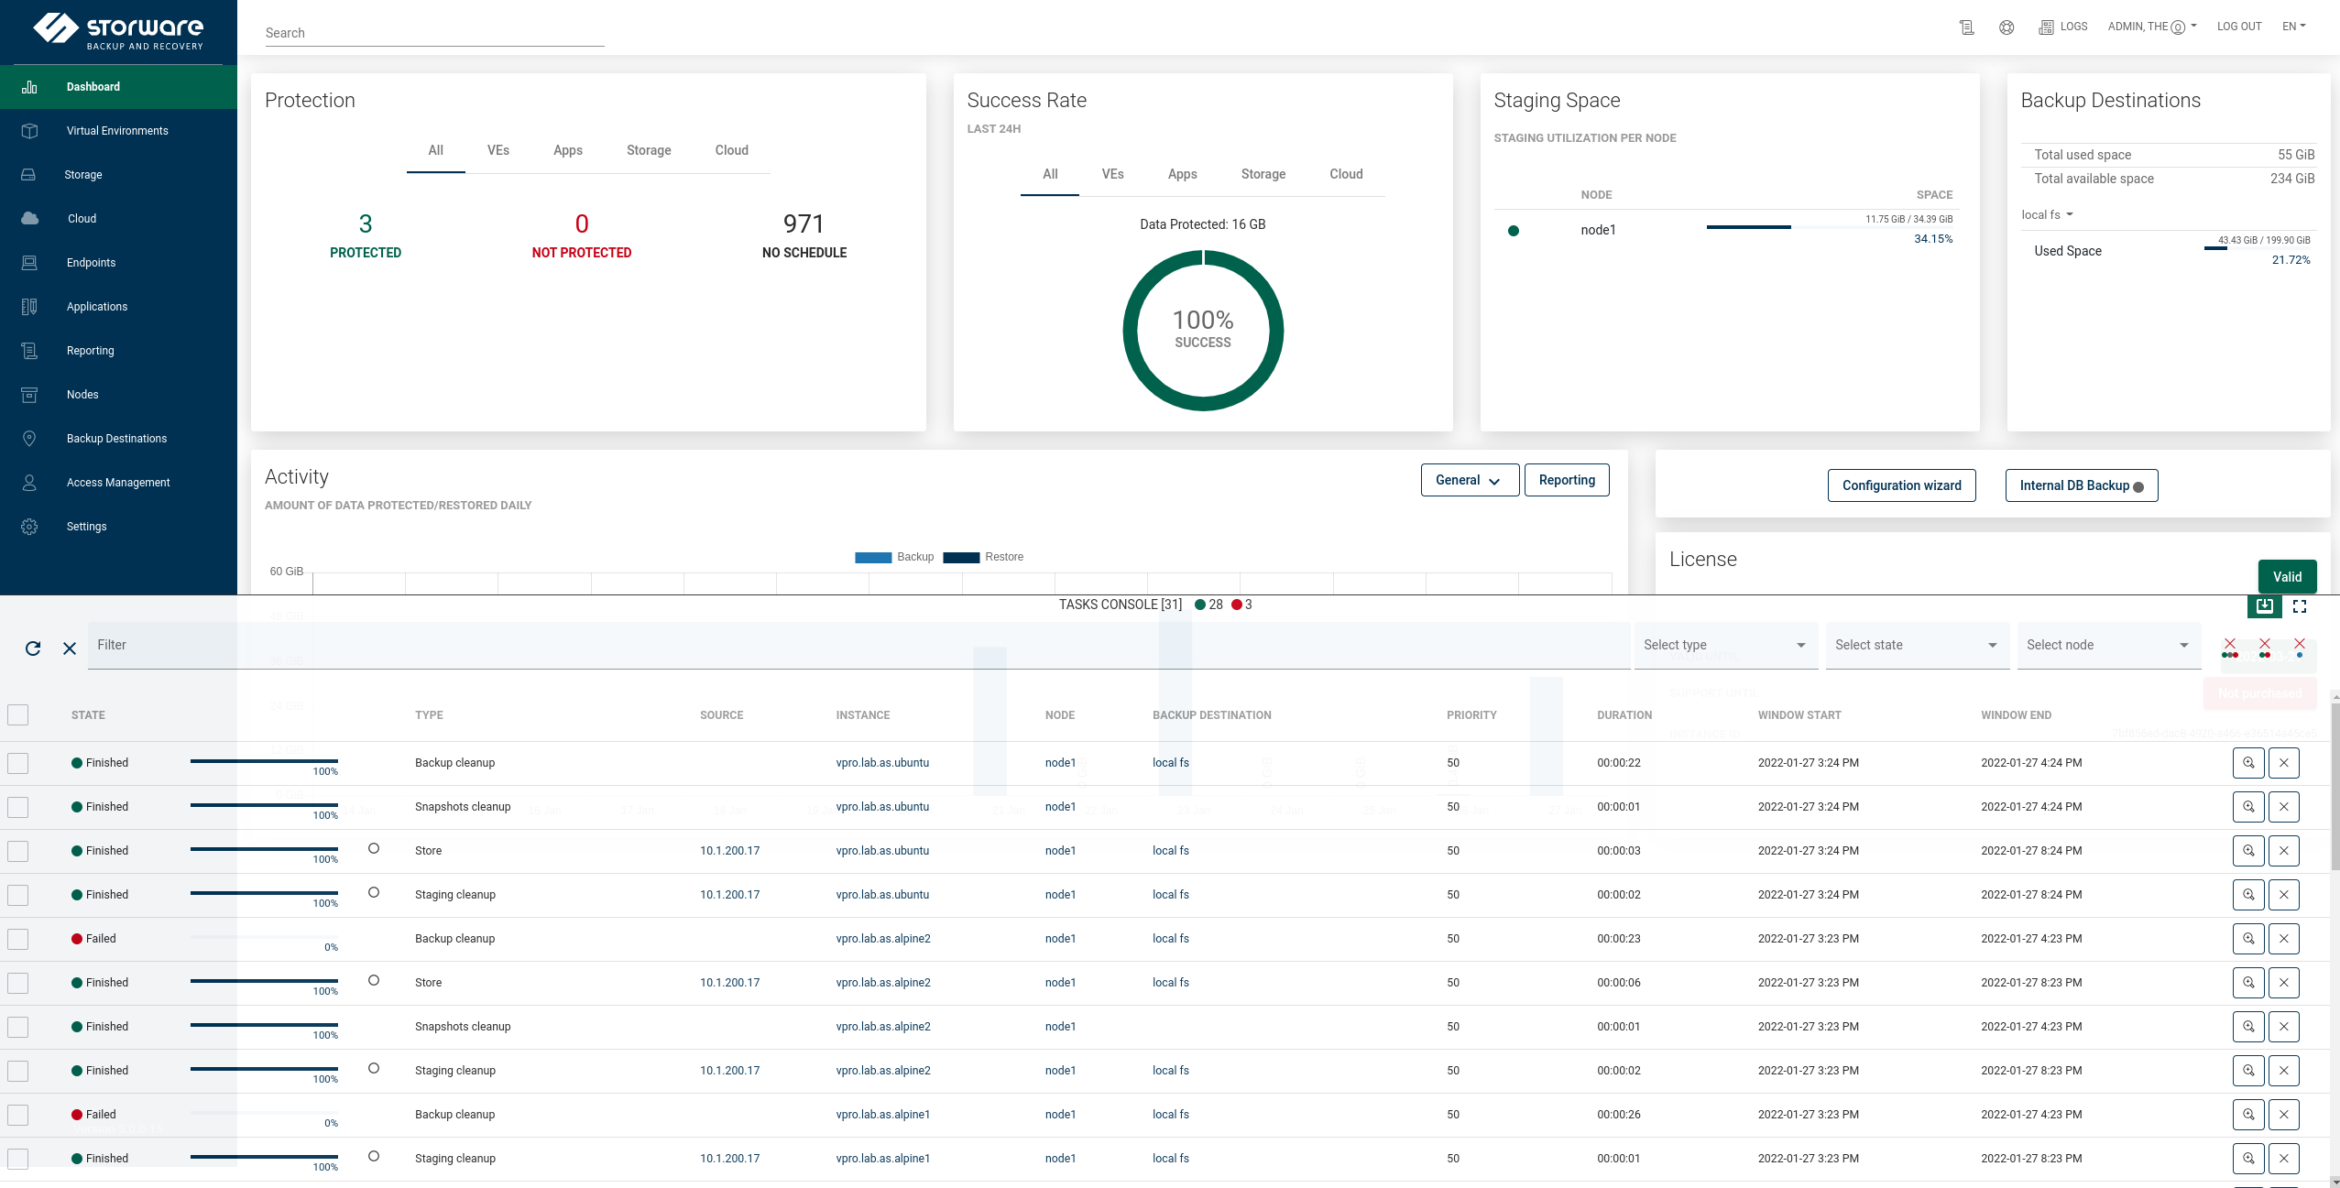
Task: Click the Configuration wizard button
Action: 1901,485
